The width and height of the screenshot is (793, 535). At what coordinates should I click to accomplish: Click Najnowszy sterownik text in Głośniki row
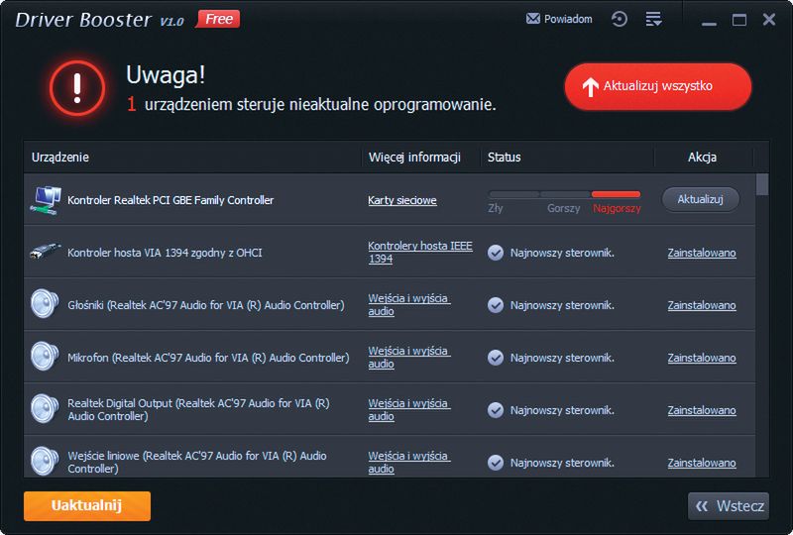coord(562,305)
